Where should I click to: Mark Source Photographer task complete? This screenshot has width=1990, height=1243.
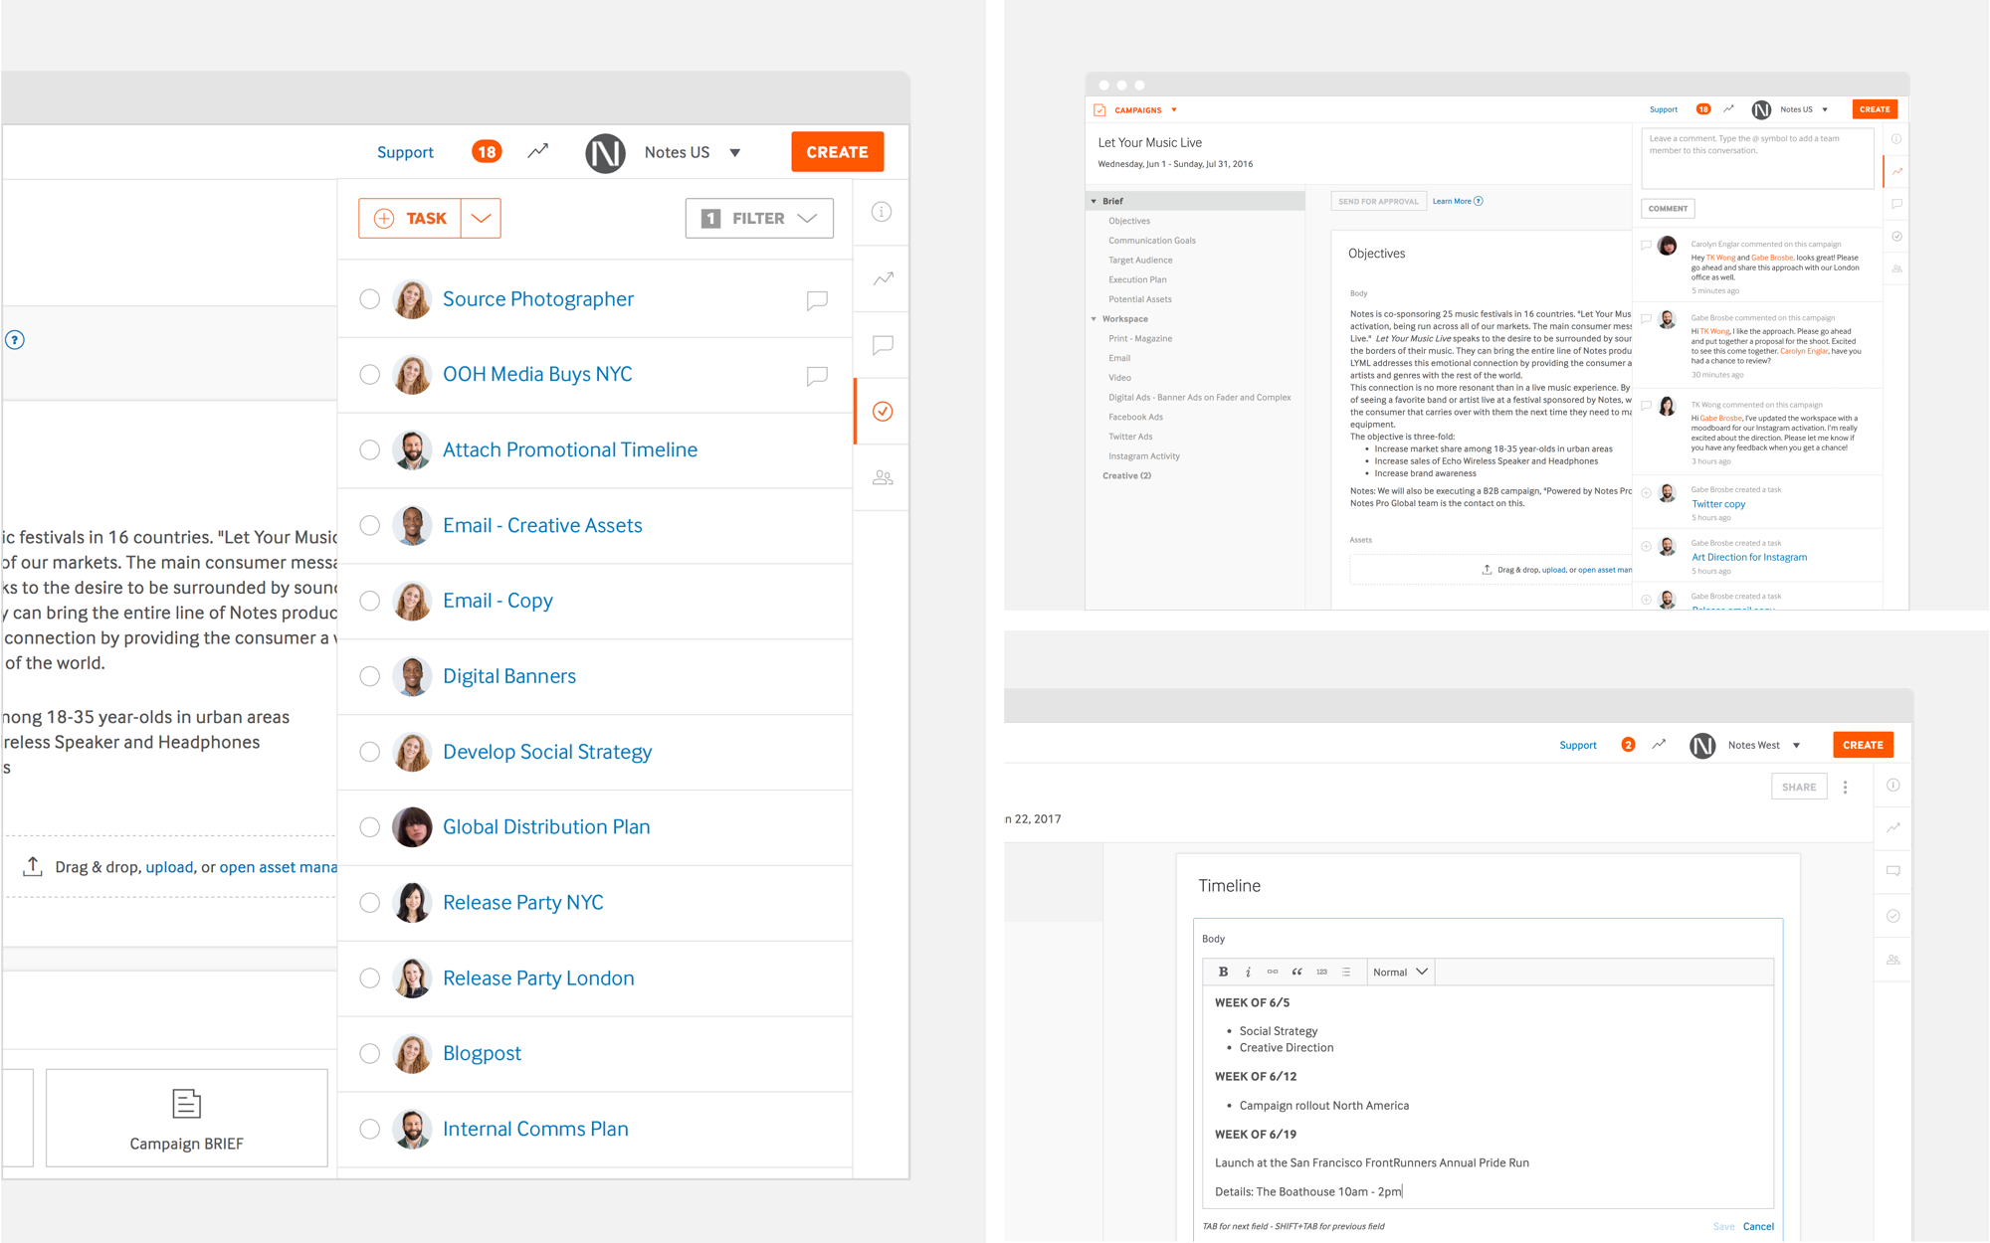pyautogui.click(x=369, y=299)
